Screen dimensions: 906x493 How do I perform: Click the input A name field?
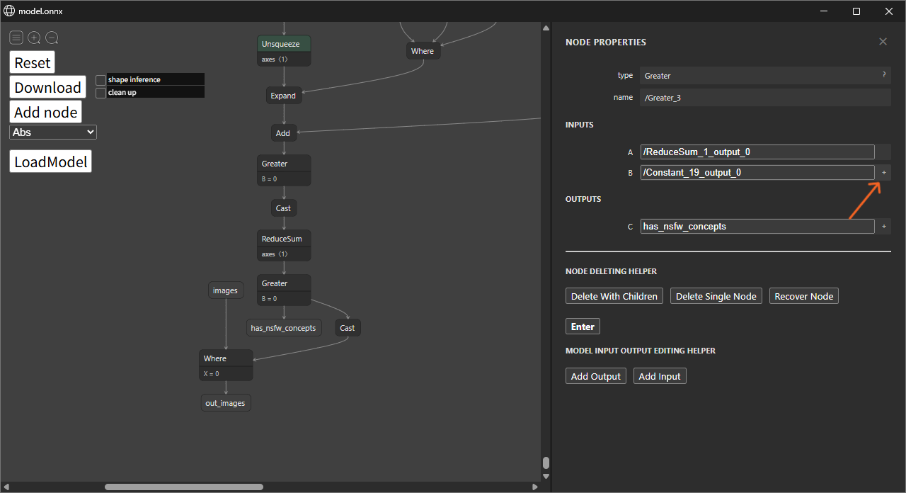(757, 152)
